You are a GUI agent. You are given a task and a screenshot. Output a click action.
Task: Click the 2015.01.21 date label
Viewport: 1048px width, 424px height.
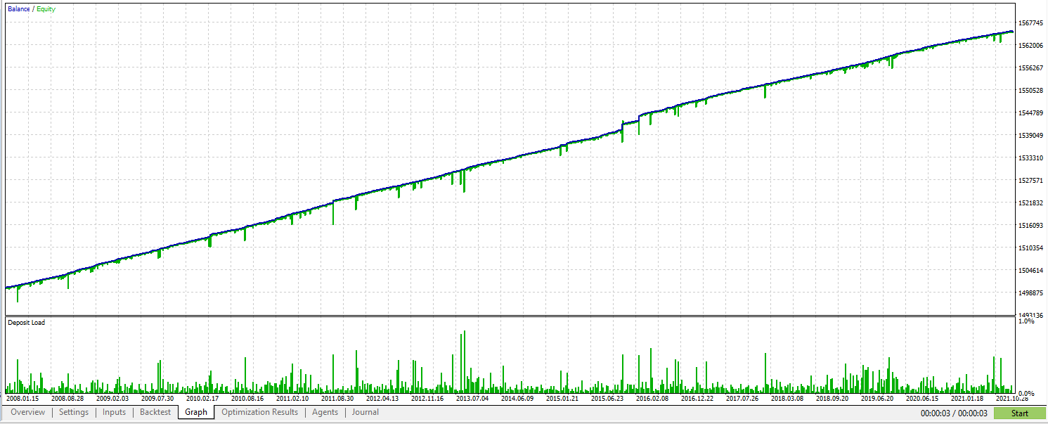click(x=562, y=399)
